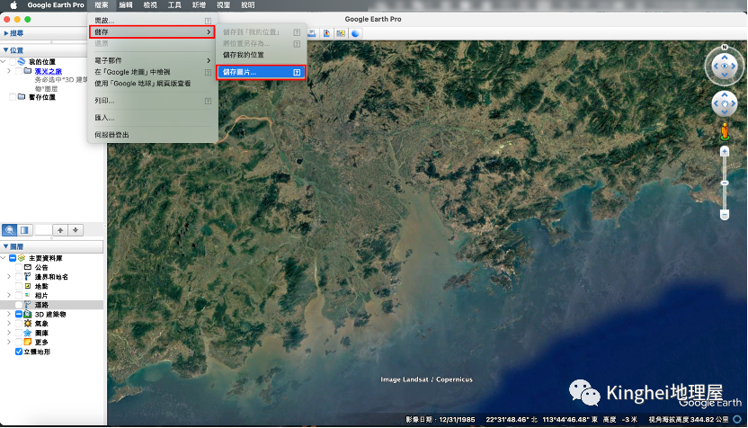This screenshot has width=748, height=428.
Task: Open the 工具 menu in menu bar
Action: 174,5
